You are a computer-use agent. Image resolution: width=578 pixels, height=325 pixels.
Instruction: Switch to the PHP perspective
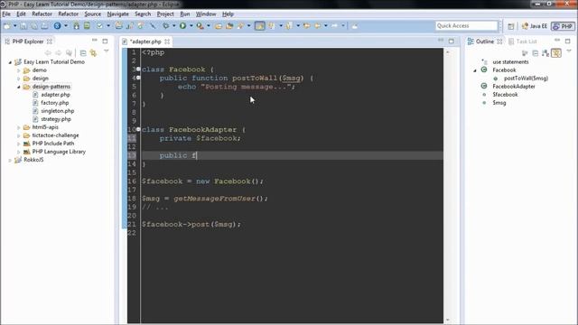pos(563,26)
